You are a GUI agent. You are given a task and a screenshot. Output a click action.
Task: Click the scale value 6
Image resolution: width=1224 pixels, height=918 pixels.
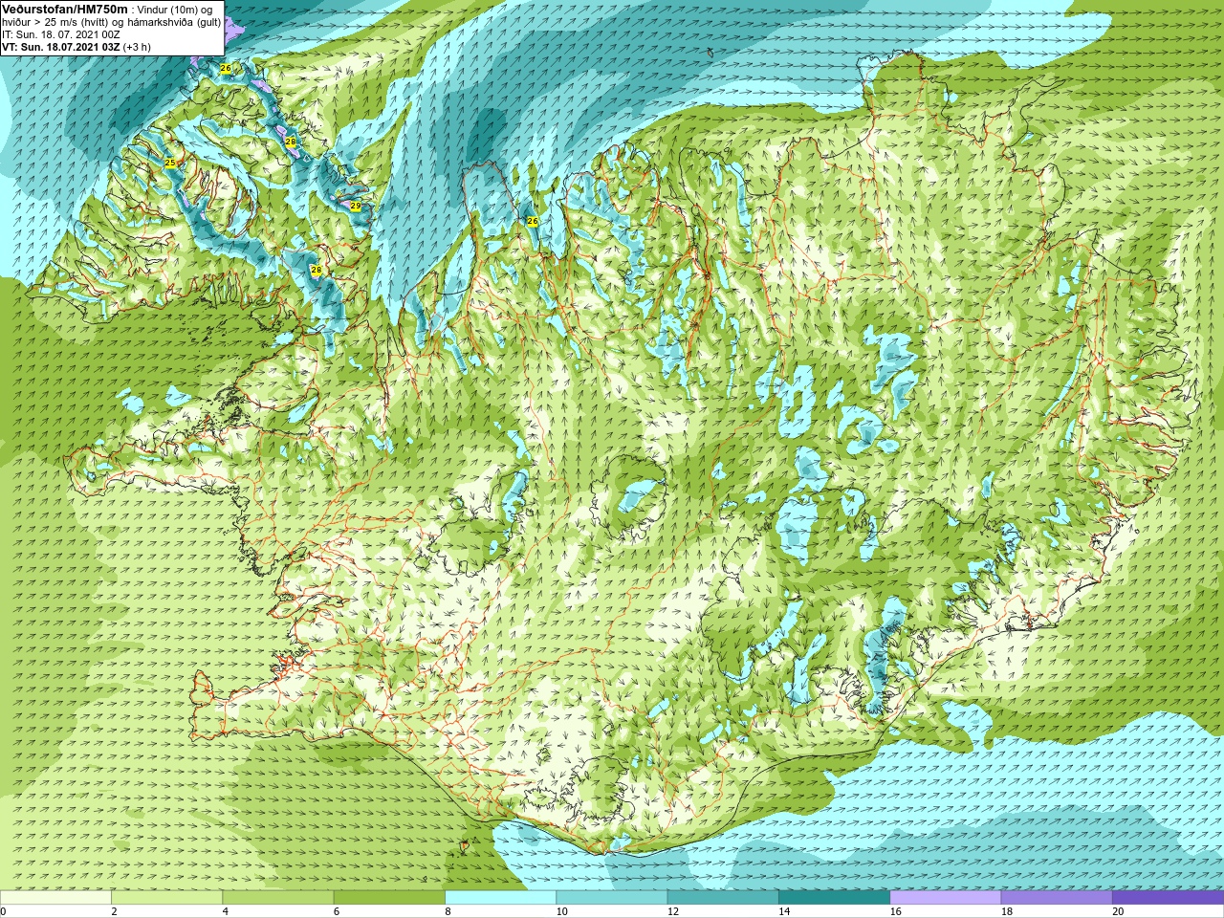[336, 911]
